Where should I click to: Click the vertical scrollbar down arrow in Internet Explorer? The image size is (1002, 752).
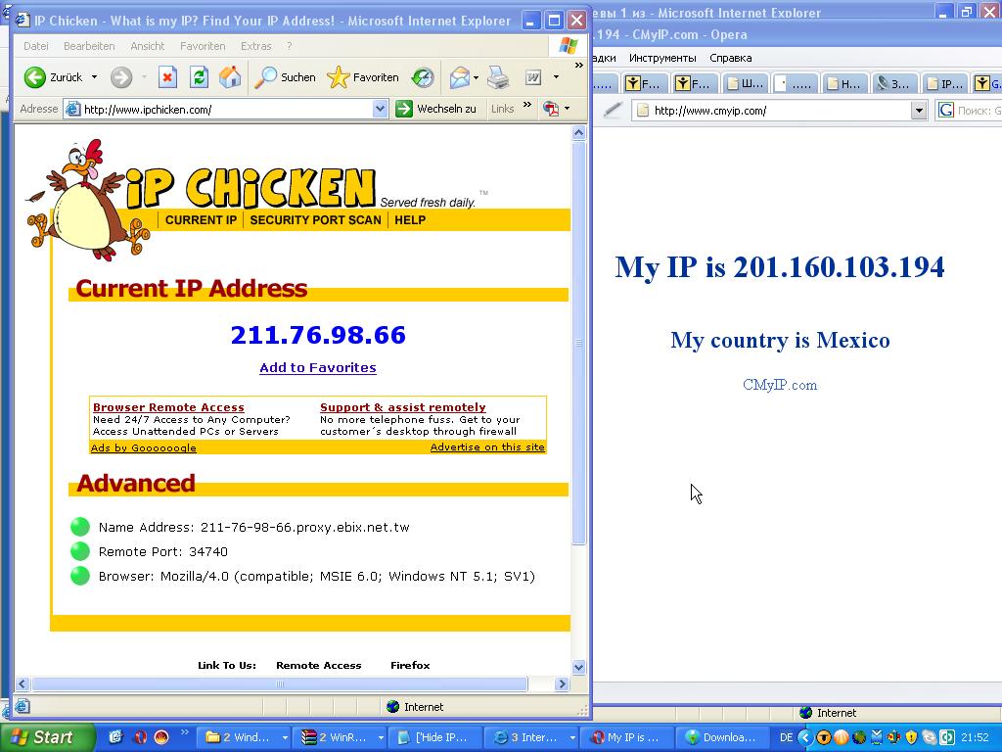[578, 668]
